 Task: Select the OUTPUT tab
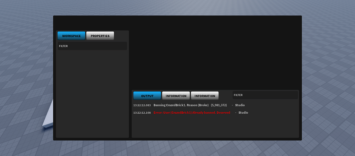(x=147, y=96)
